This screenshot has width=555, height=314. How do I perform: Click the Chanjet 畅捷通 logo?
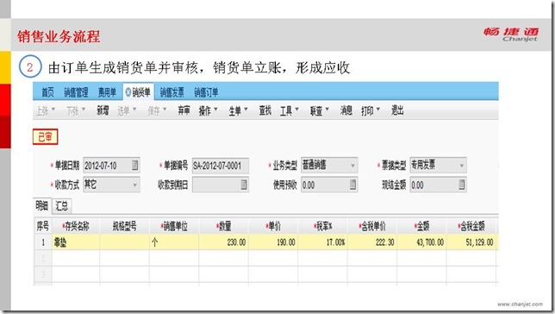[x=511, y=35]
